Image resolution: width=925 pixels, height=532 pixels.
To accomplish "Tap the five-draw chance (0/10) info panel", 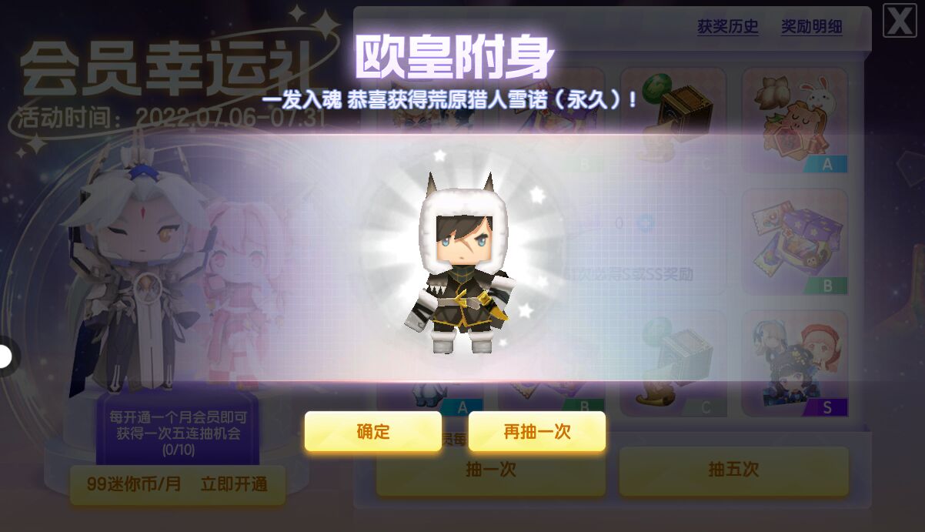I will (x=178, y=433).
